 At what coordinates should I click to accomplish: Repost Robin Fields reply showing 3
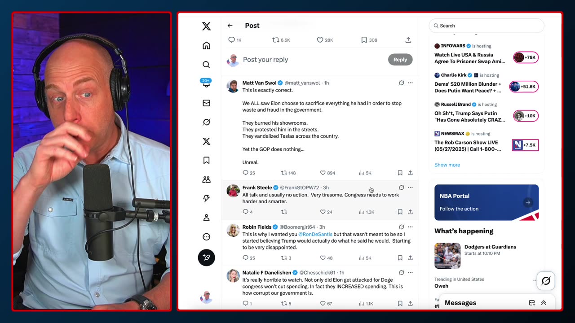click(286, 258)
